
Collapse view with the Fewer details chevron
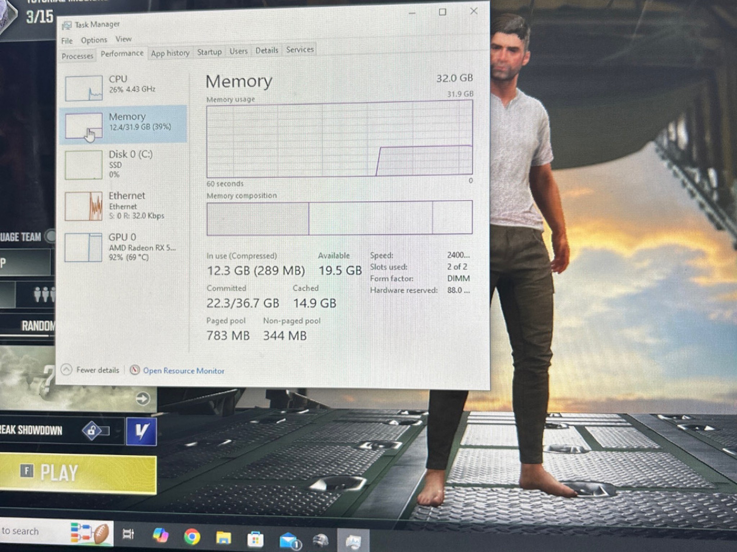(x=67, y=369)
